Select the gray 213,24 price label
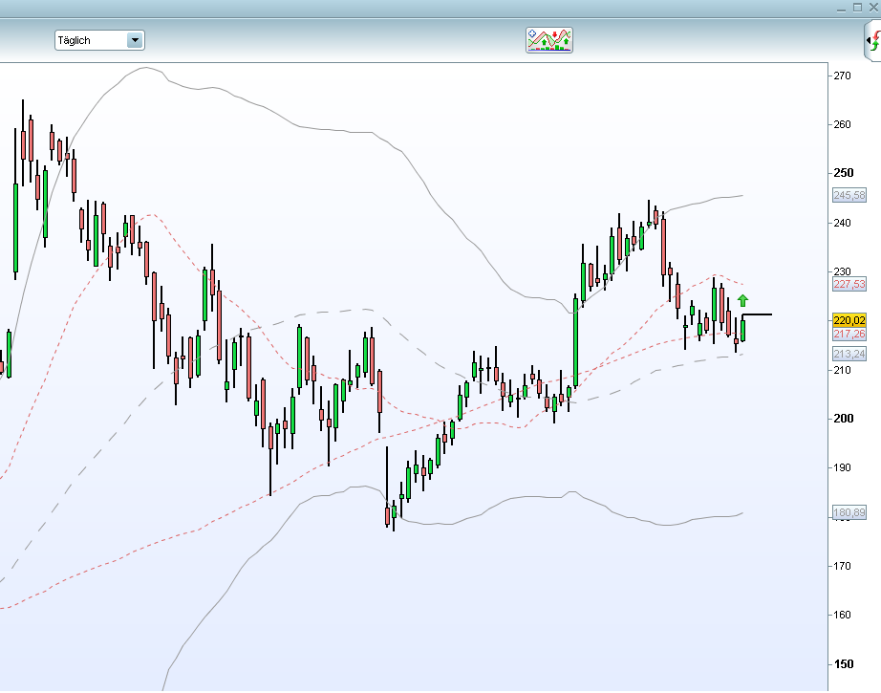The width and height of the screenshot is (881, 693). (x=849, y=354)
